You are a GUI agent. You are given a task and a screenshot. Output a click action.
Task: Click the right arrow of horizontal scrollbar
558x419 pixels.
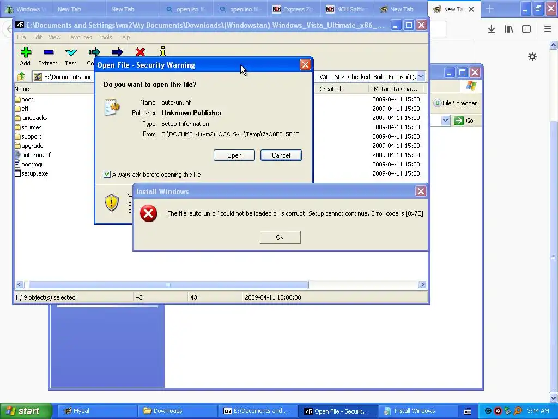tap(422, 284)
